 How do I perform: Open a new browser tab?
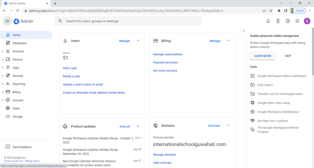pyautogui.click(x=55, y=3)
